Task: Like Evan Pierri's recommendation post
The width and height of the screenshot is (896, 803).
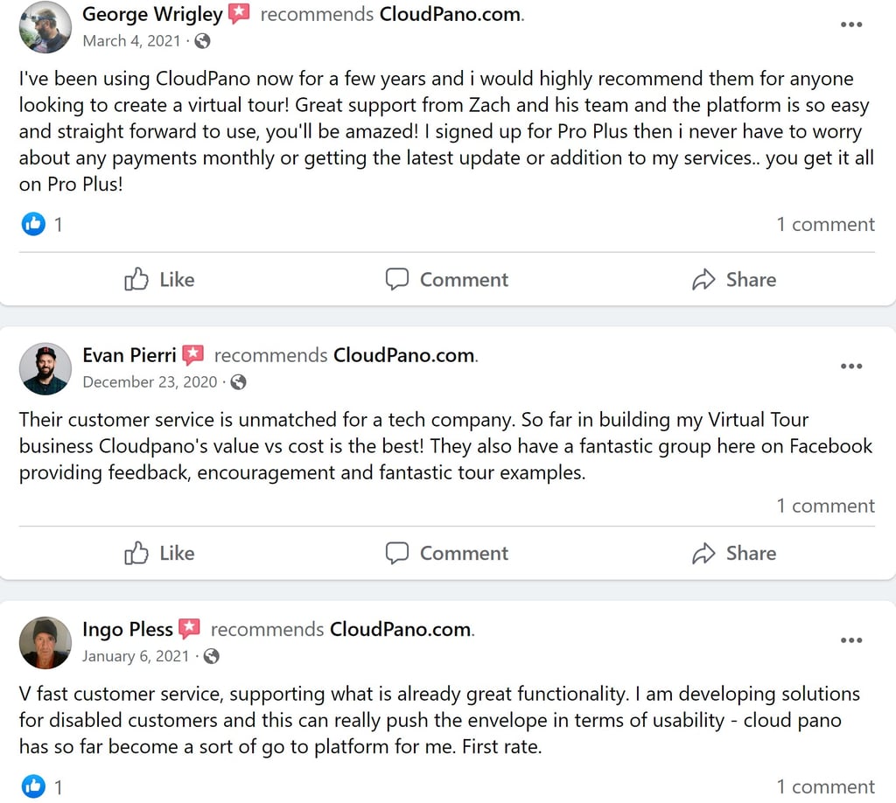Action: coord(159,554)
